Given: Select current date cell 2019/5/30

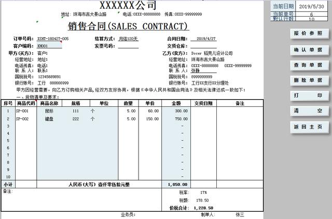Looking at the screenshot, I should tap(311, 6).
